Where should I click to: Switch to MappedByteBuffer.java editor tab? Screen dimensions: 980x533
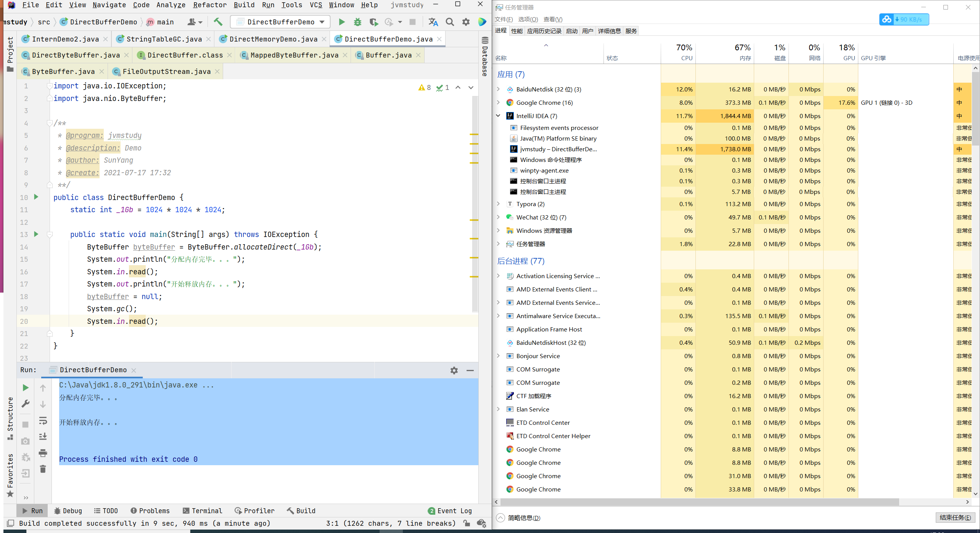point(294,55)
